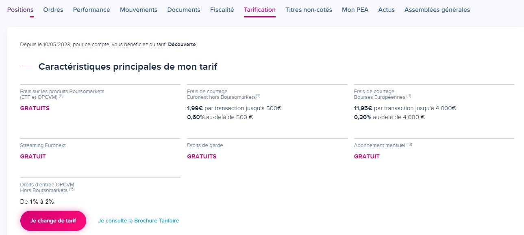View the Fiscalité tab
Image resolution: width=524 pixels, height=235 pixels.
tap(222, 10)
